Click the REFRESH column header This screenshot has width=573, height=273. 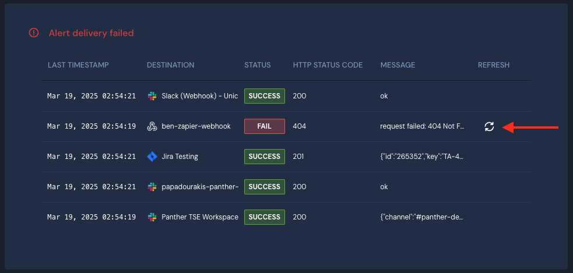click(494, 65)
